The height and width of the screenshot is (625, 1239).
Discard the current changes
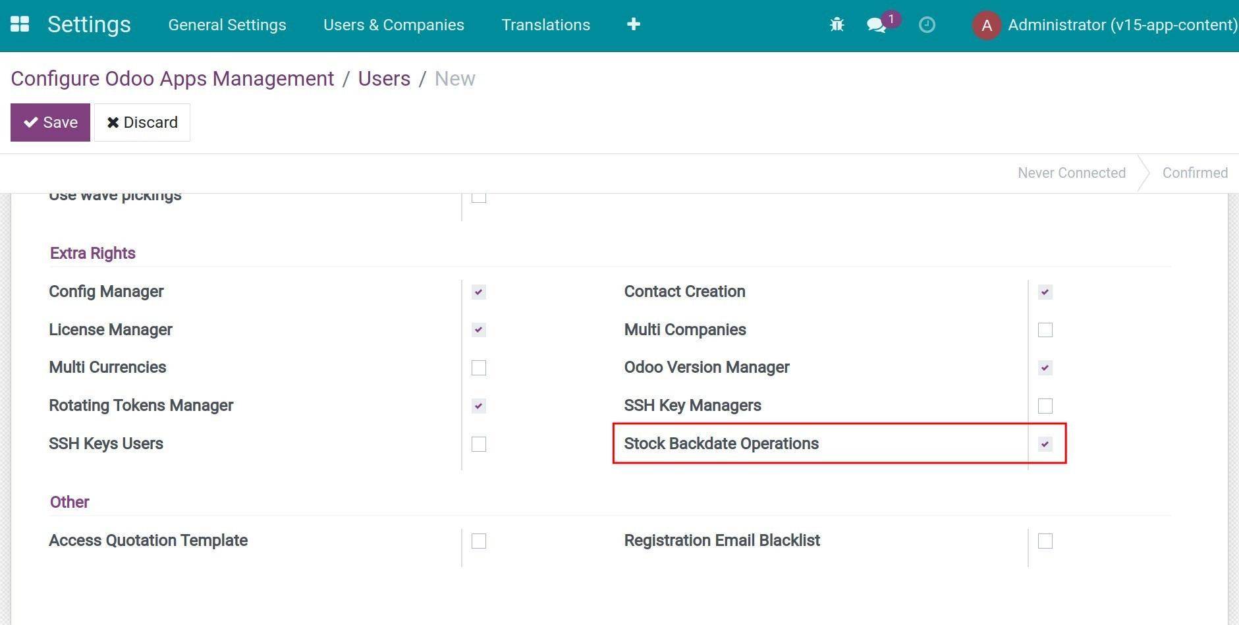pos(142,122)
